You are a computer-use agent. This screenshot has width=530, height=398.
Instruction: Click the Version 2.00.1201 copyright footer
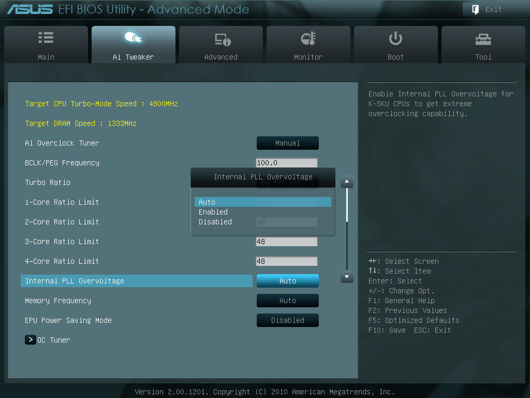point(264,392)
